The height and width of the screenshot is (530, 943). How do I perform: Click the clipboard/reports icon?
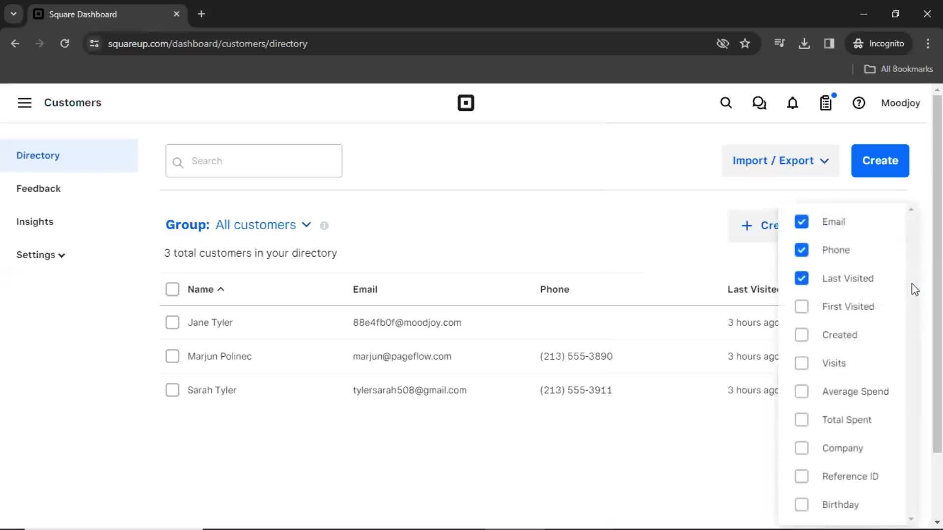827,103
